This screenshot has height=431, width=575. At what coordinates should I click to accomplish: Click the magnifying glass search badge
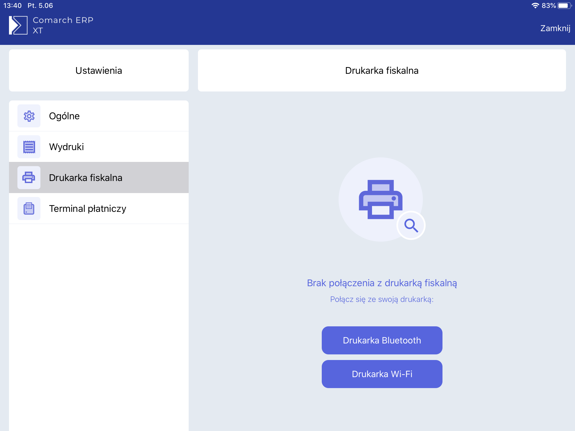click(411, 225)
